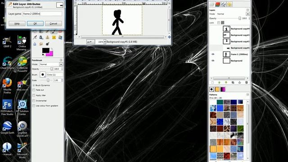Switch to the Channels dock tab
This screenshot has height=162, width=288.
click(218, 4)
